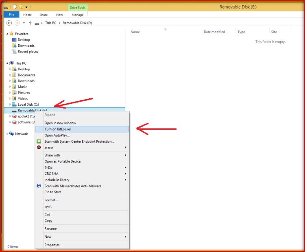This screenshot has width=305, height=252.
Task: Expand the Network node
Action: coord(7,134)
